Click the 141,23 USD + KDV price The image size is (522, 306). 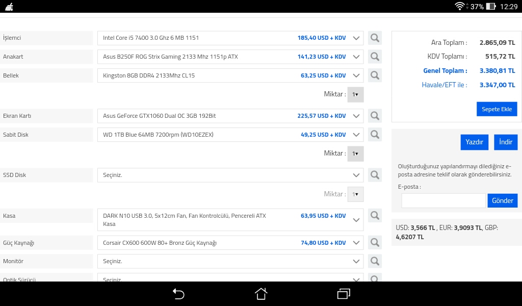[322, 57]
